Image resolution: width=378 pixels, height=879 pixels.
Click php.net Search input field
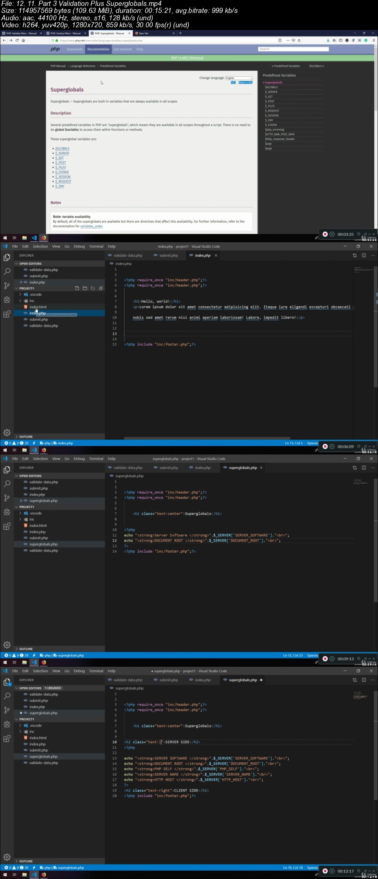click(x=293, y=49)
